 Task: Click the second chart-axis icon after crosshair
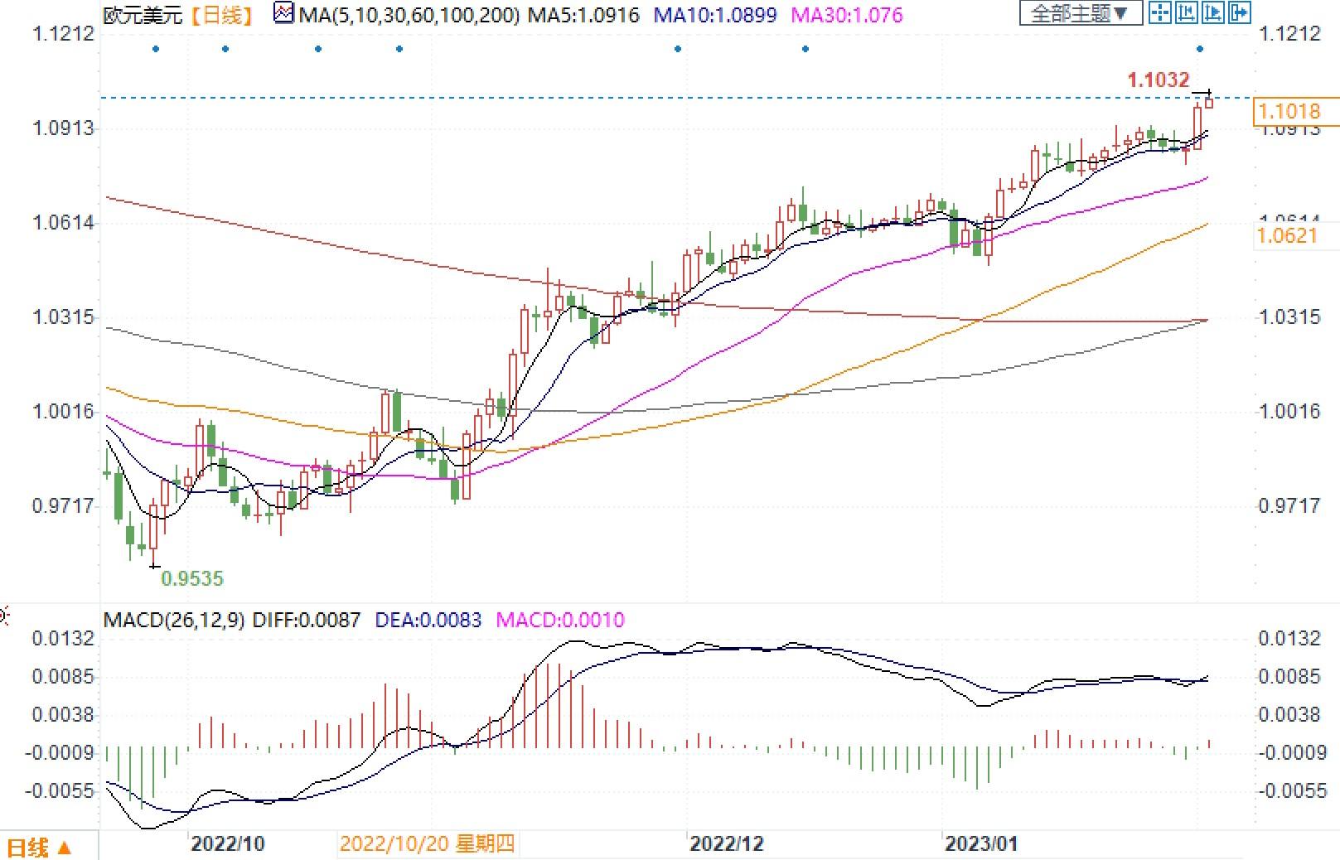(1187, 12)
